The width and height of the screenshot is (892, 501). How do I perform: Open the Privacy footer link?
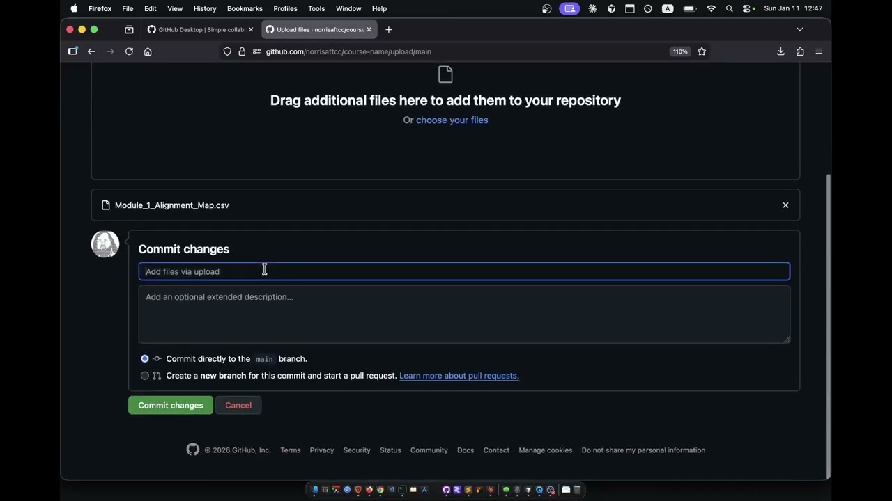coord(322,450)
